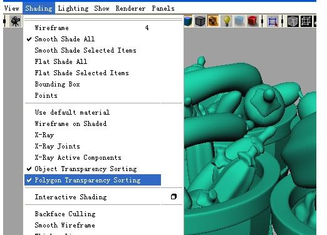Click the menu tear-off strip at top
Image resolution: width=327 pixels, height=235 pixels.
[103, 19]
